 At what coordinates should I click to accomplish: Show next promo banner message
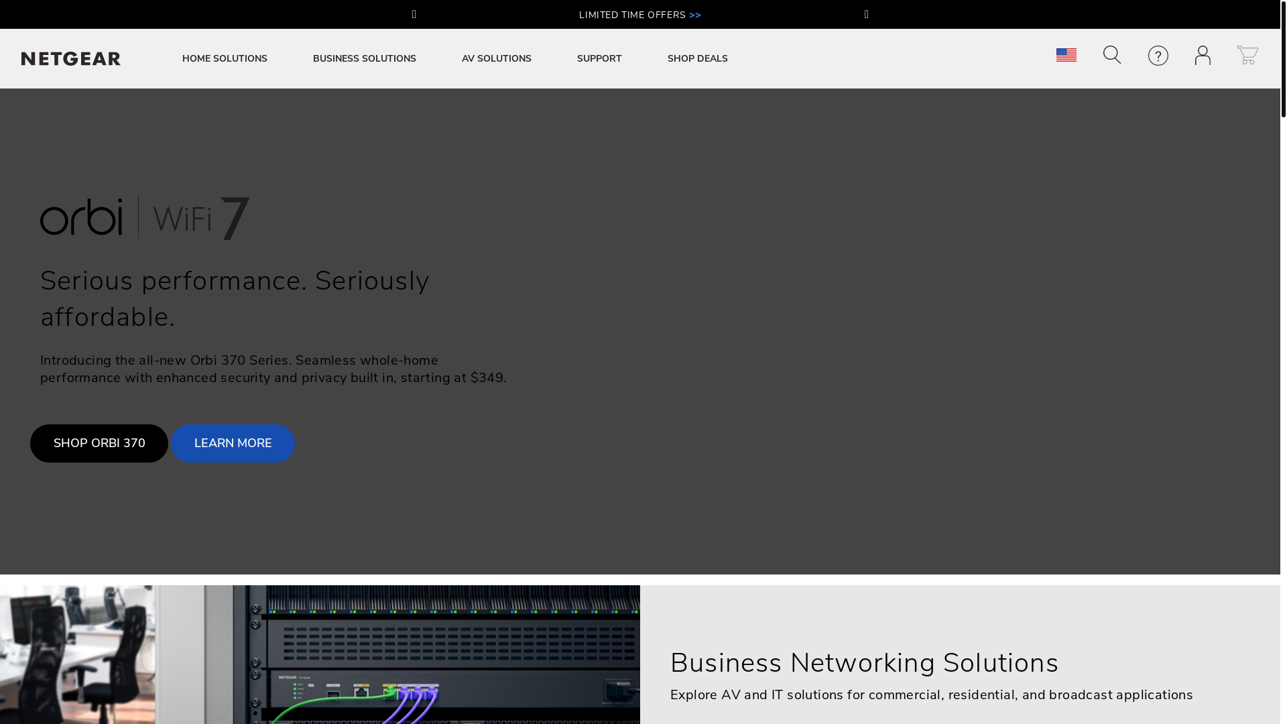pyautogui.click(x=867, y=15)
